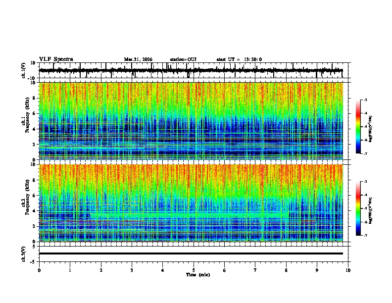Select the date label "Mar.31, 2026"
392x303 pixels.
coord(138,59)
